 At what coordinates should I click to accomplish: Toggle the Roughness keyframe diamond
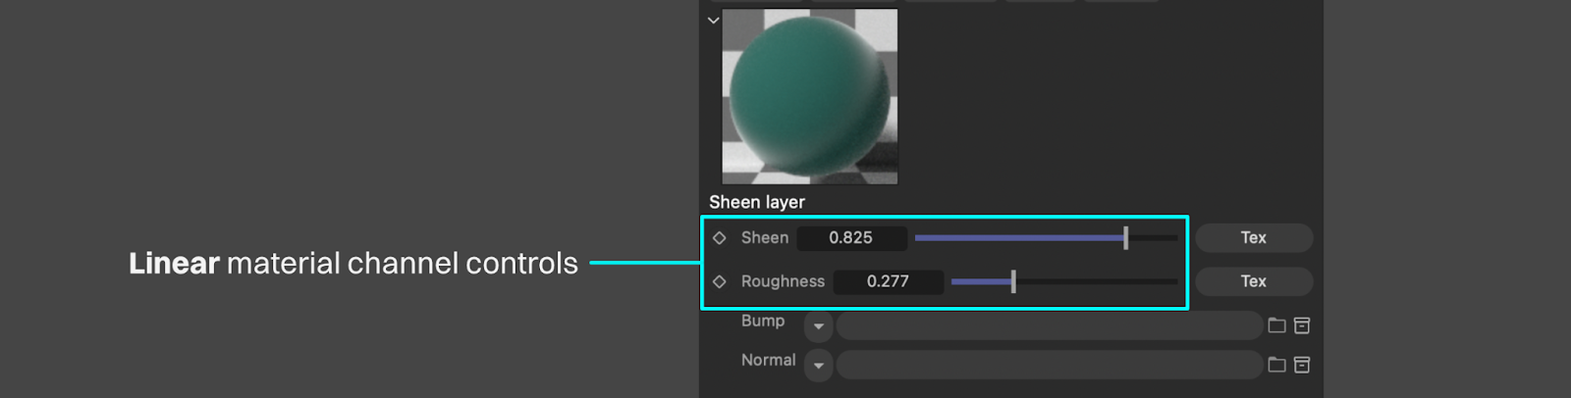(720, 281)
